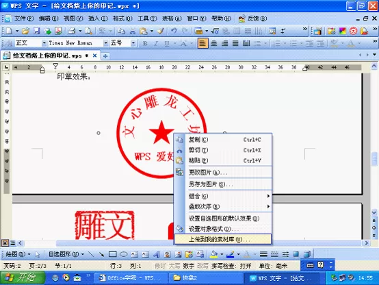
Task: Undo the last action
Action: (174, 31)
